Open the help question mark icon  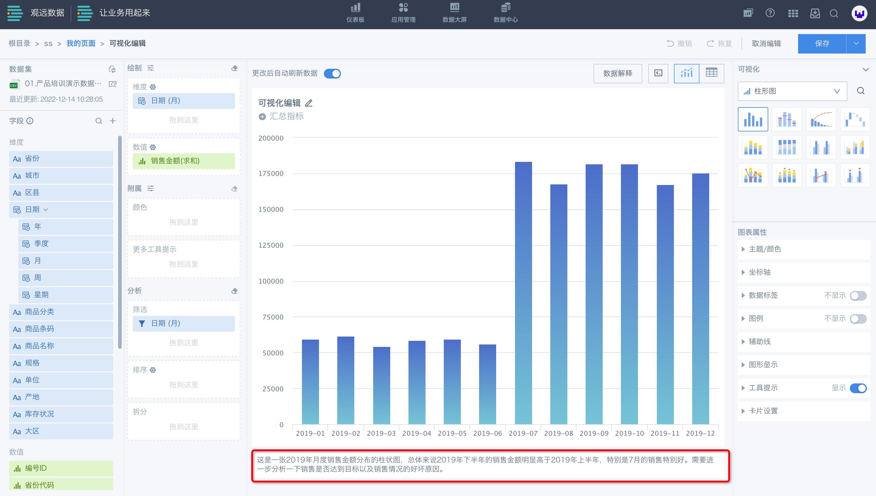(x=770, y=14)
